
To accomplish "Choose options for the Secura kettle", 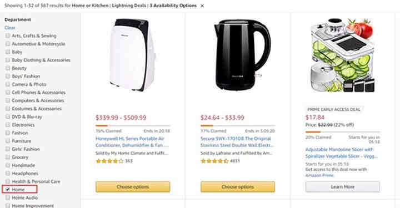I will 238,186.
